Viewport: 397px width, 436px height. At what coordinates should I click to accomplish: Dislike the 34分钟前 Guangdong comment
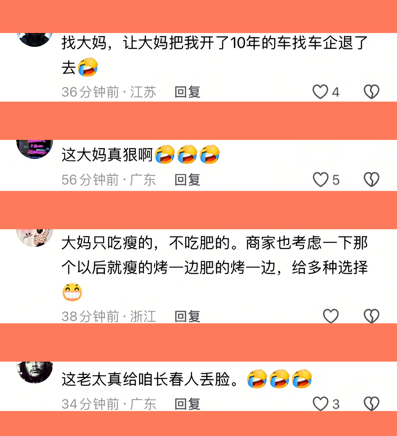tap(372, 404)
